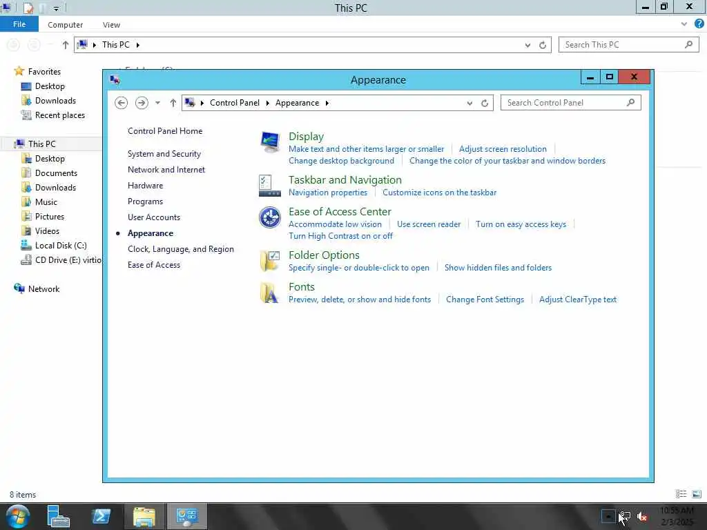707x530 pixels.
Task: Launch Server Manager from taskbar
Action: [x=58, y=516]
